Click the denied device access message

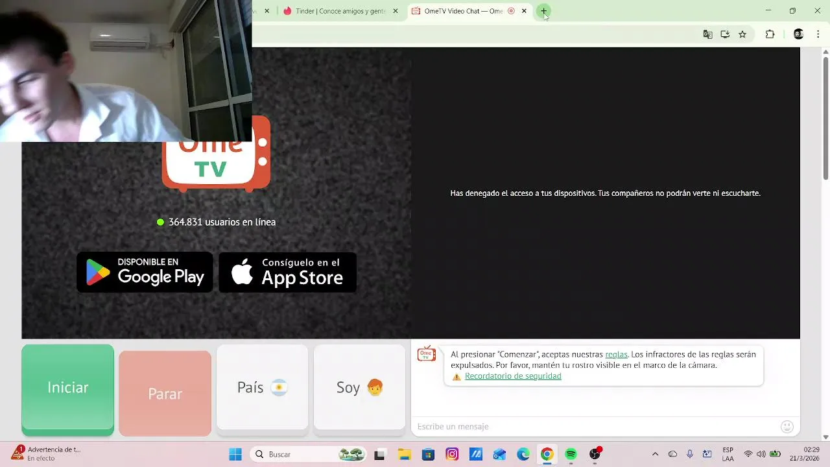(x=605, y=193)
